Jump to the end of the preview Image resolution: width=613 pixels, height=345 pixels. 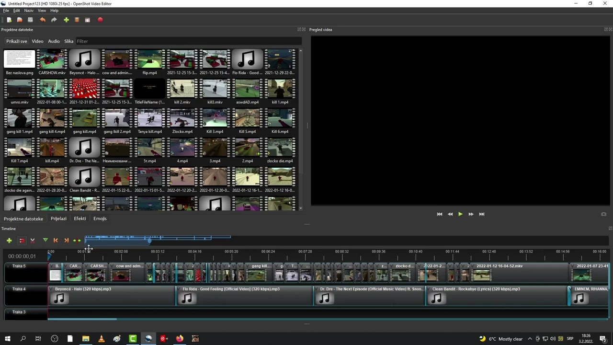[x=482, y=214]
